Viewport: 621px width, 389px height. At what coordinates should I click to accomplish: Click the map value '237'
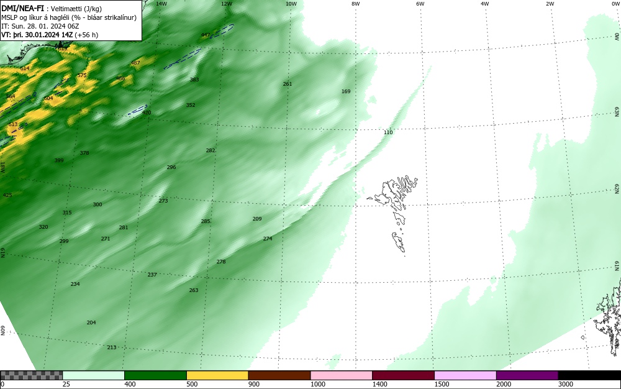(152, 275)
